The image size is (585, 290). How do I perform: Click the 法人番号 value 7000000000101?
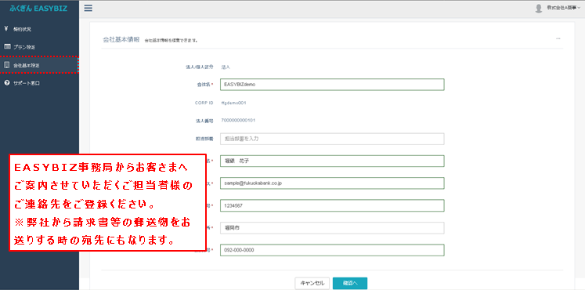(238, 120)
